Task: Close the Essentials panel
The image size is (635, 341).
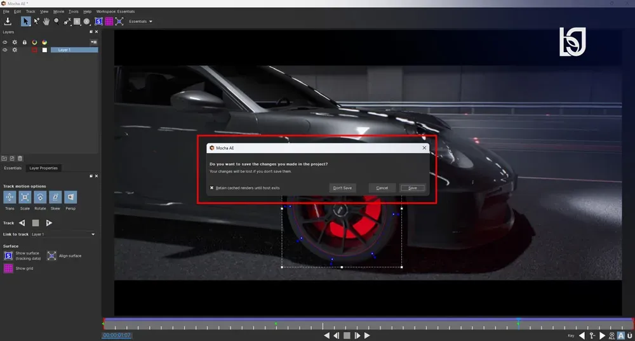Action: tap(97, 176)
